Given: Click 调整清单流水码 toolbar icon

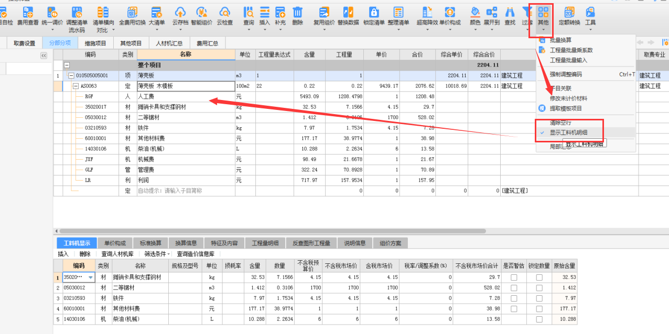Looking at the screenshot, I should click(77, 12).
